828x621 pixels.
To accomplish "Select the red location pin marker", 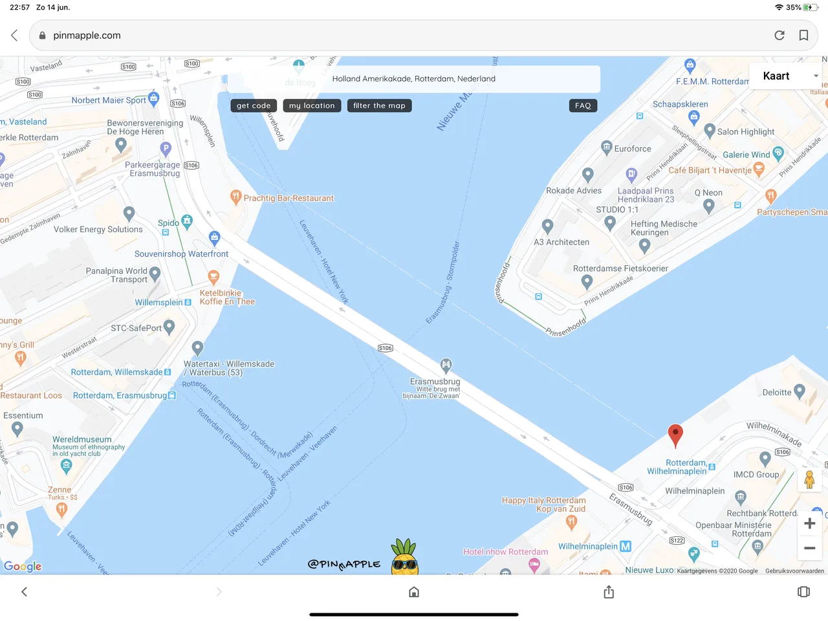I will pyautogui.click(x=675, y=436).
